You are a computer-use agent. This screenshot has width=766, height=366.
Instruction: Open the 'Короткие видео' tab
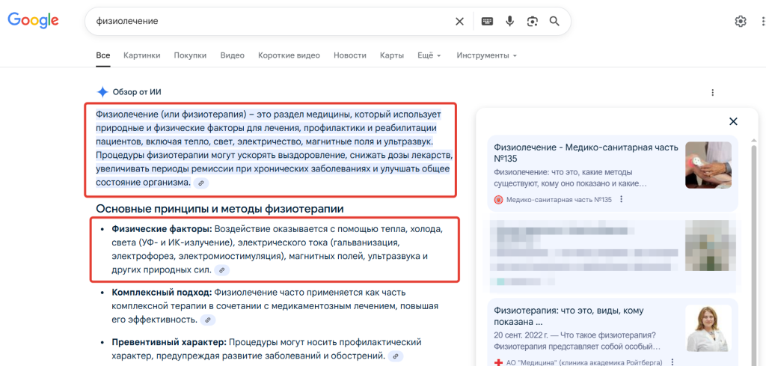click(x=289, y=55)
